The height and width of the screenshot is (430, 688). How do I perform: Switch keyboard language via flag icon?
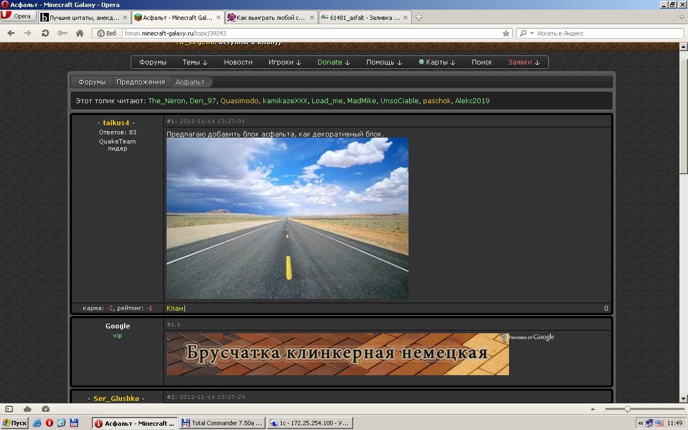pos(659,423)
